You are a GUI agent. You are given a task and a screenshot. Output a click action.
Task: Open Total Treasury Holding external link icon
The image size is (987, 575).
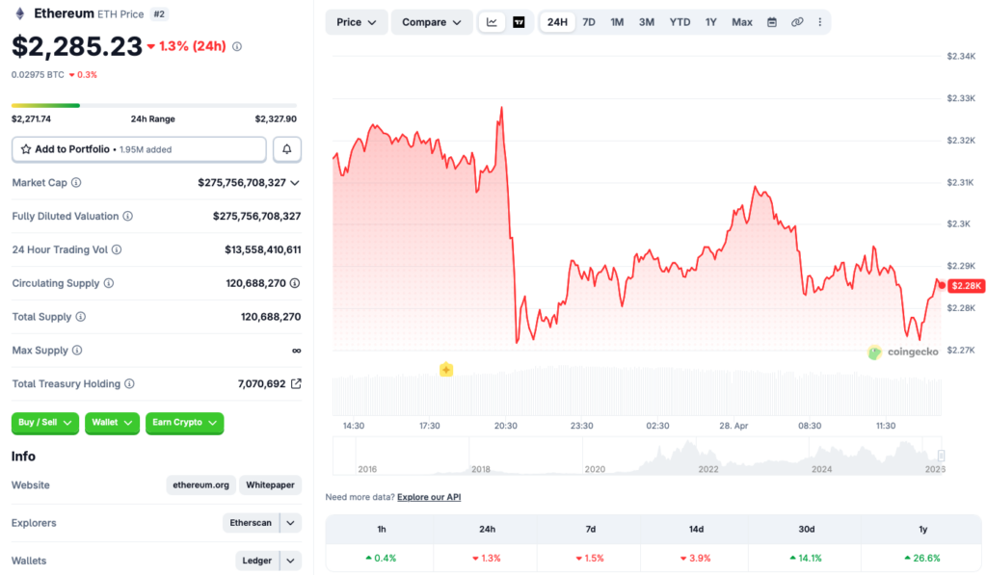297,383
